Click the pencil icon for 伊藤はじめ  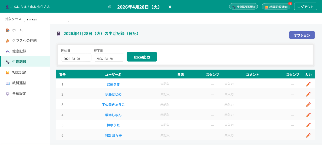308,94
